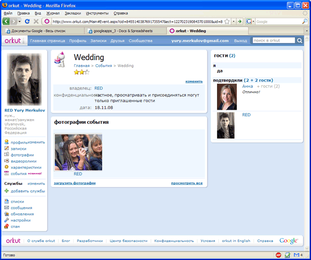This screenshot has height=260, width=311.
Task: Open the Справка menu
Action: click(121, 13)
